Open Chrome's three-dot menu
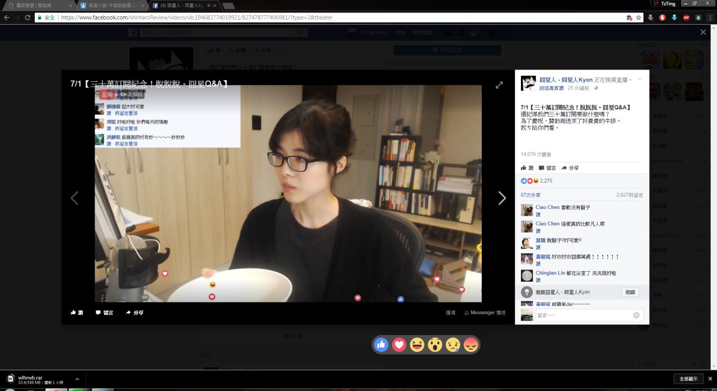Image resolution: width=717 pixels, height=391 pixels. (710, 17)
